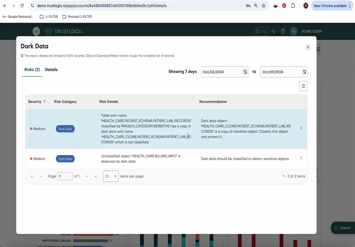This screenshot has height=247, width=355.
Task: Click the Risk Category column header
Action: 65,102
